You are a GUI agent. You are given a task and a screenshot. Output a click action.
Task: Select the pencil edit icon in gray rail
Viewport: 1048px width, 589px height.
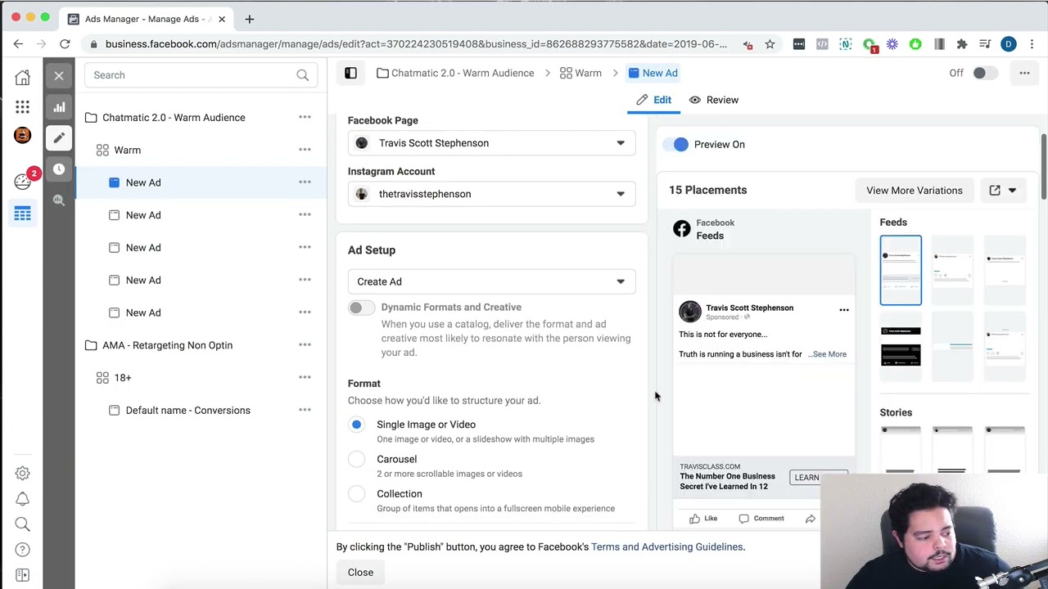coord(59,137)
